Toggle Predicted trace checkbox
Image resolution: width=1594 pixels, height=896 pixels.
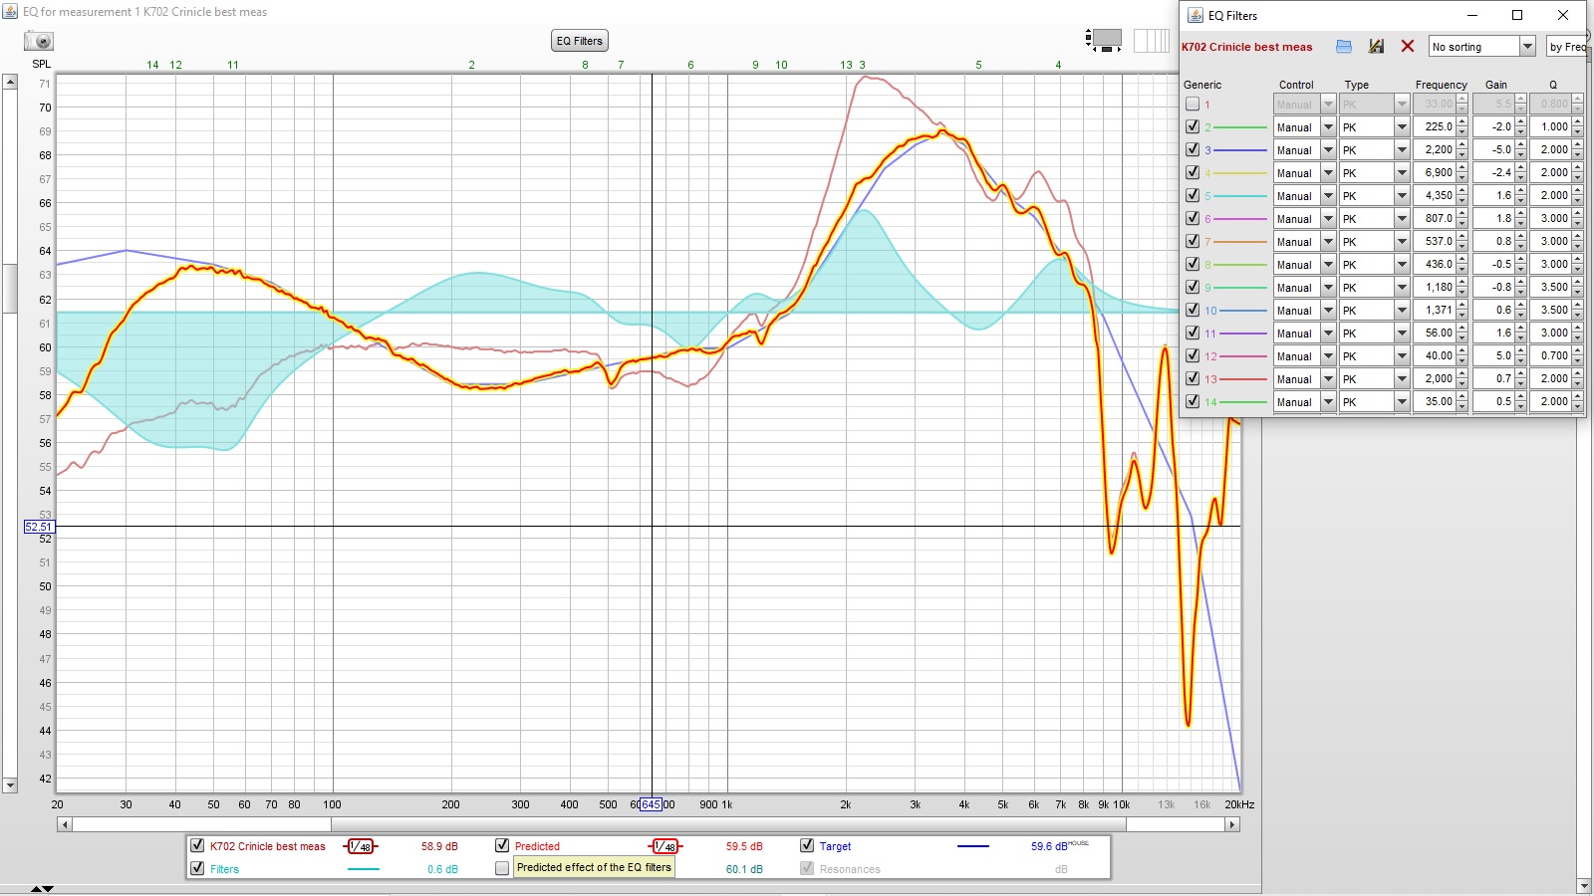click(502, 845)
